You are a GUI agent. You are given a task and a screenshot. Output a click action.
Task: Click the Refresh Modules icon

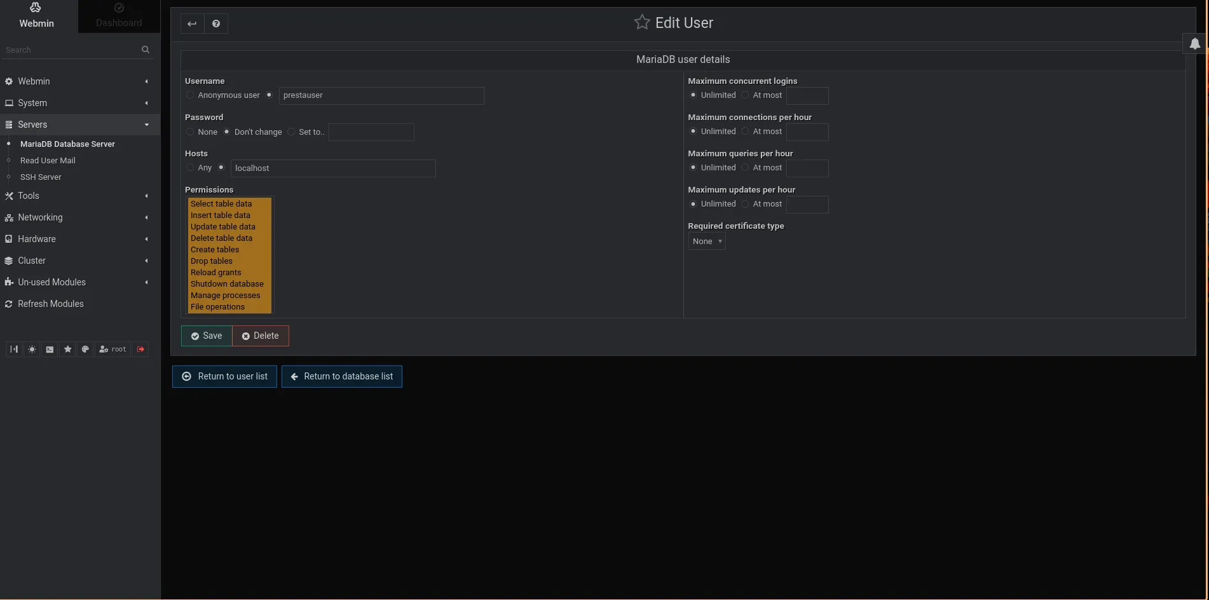[9, 304]
